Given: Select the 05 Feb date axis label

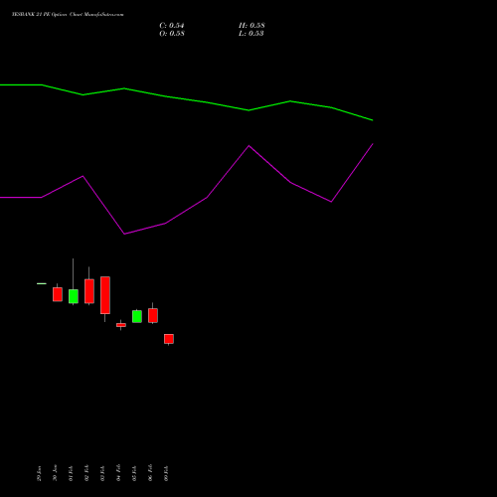Looking at the screenshot, I should pyautogui.click(x=134, y=473).
